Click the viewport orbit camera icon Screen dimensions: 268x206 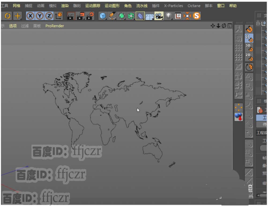pyautogui.click(x=224, y=26)
